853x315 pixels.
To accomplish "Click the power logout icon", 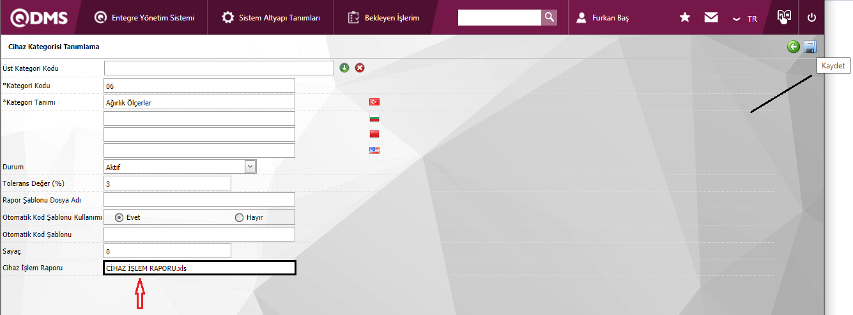I will (812, 18).
